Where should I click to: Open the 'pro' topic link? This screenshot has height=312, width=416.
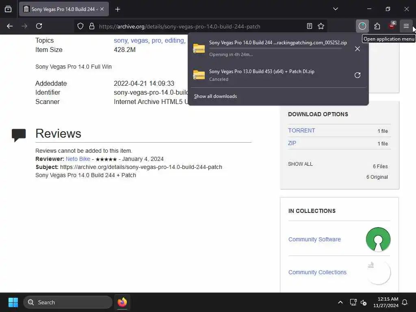[x=156, y=40]
